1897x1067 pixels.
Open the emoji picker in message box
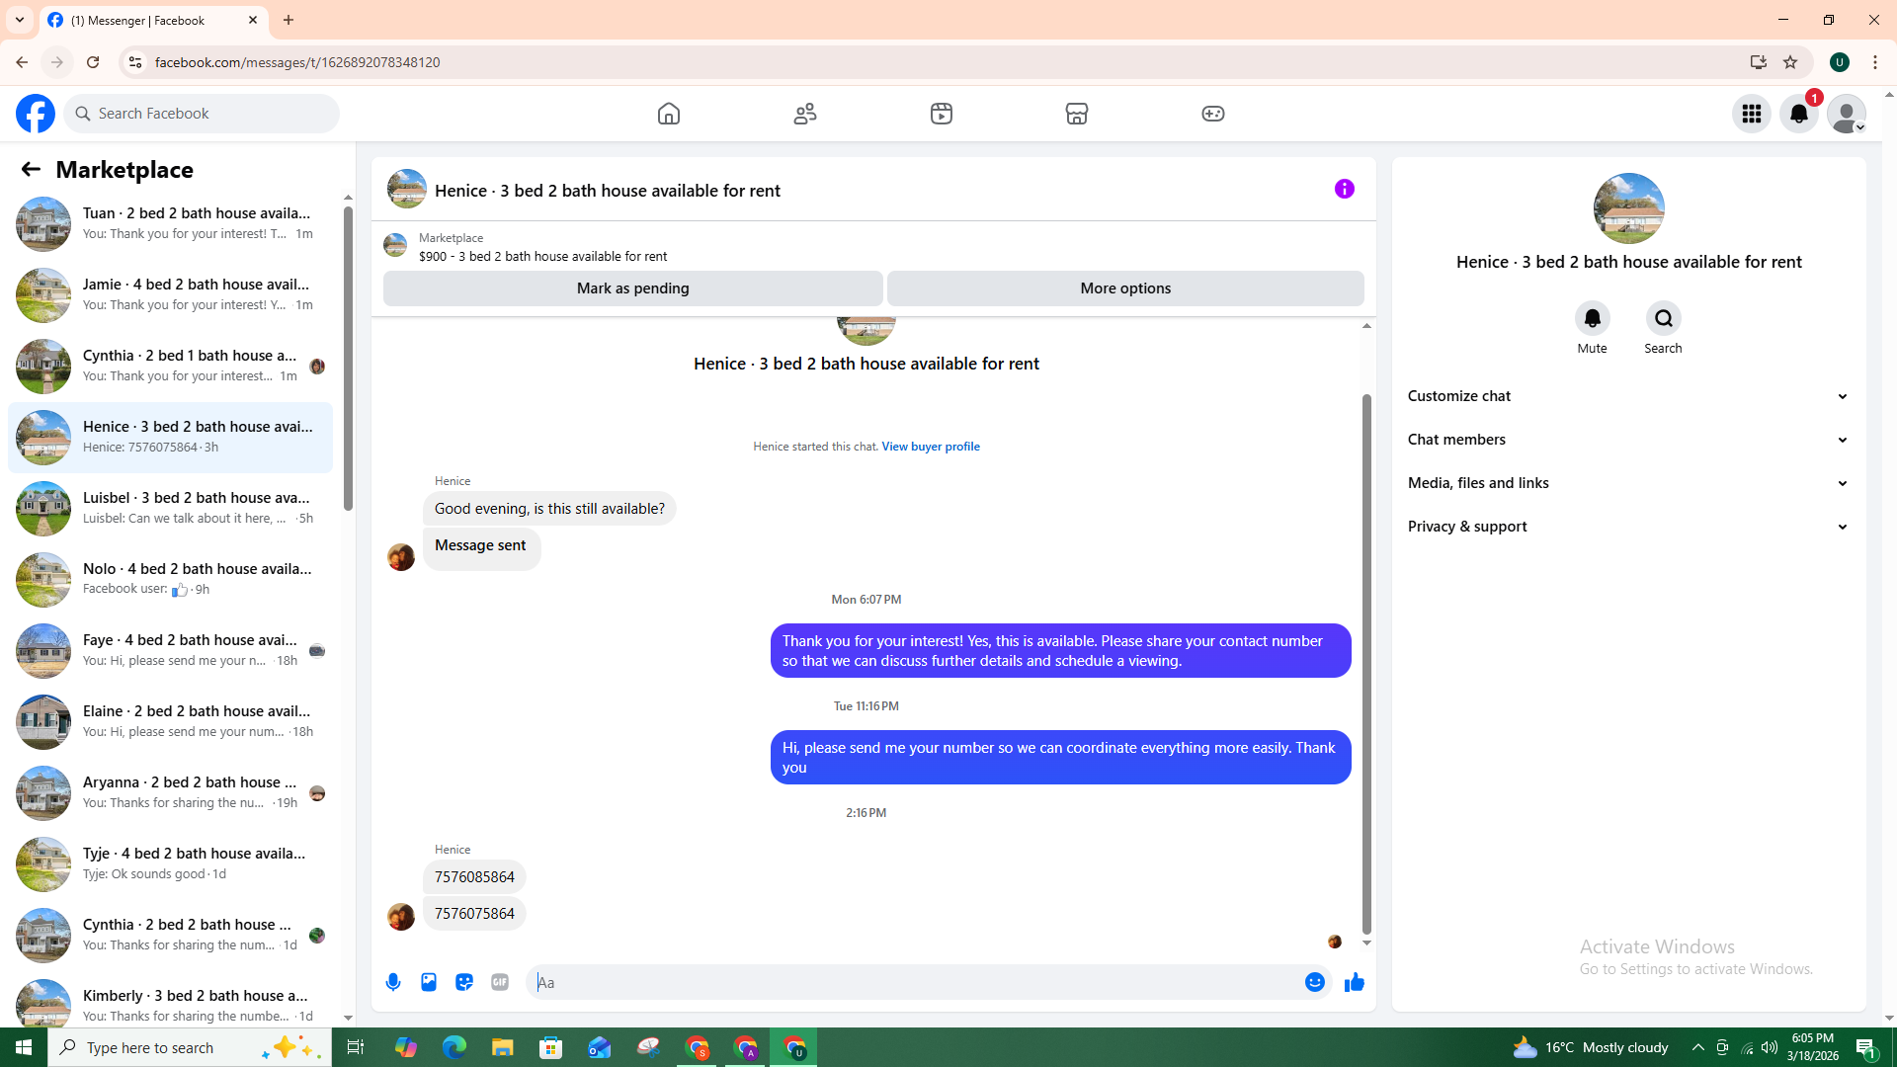click(x=1314, y=982)
